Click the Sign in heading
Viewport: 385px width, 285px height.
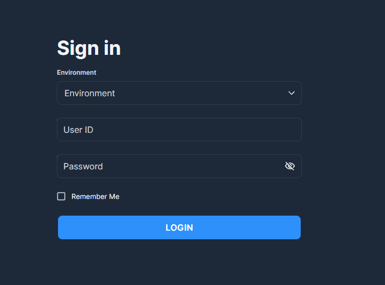pyautogui.click(x=89, y=48)
